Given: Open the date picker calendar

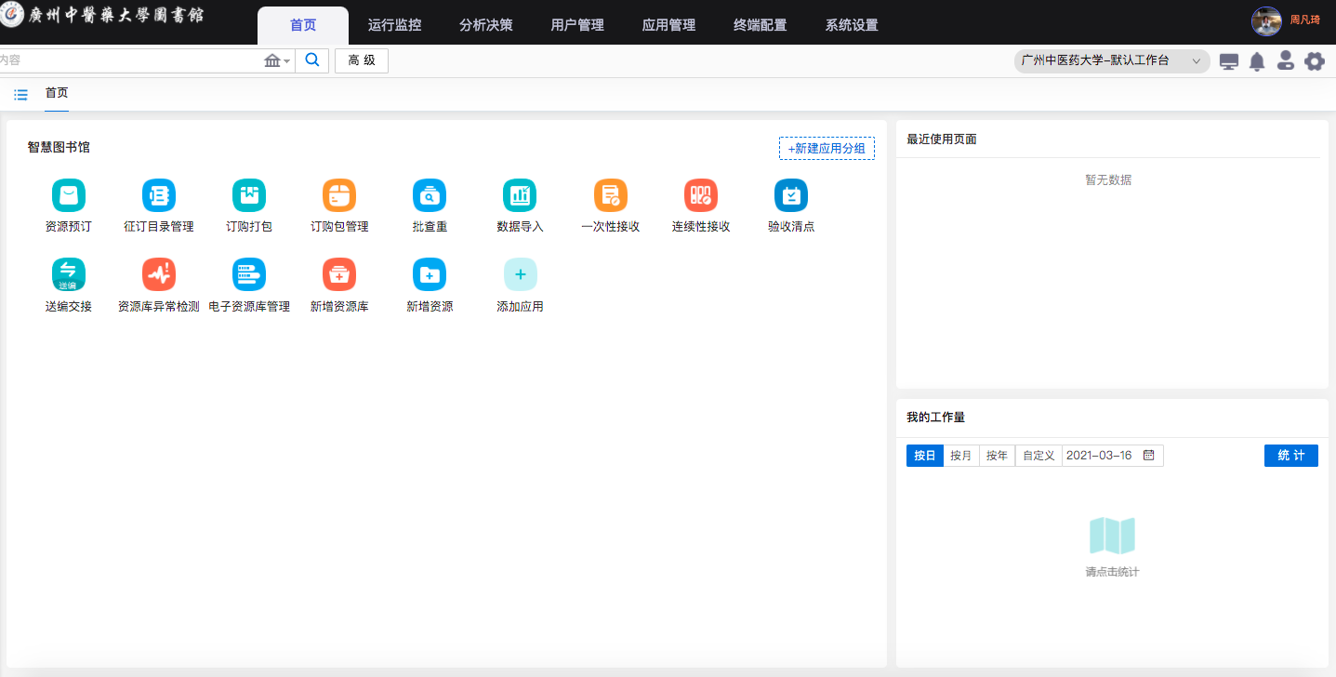Looking at the screenshot, I should tap(1148, 456).
